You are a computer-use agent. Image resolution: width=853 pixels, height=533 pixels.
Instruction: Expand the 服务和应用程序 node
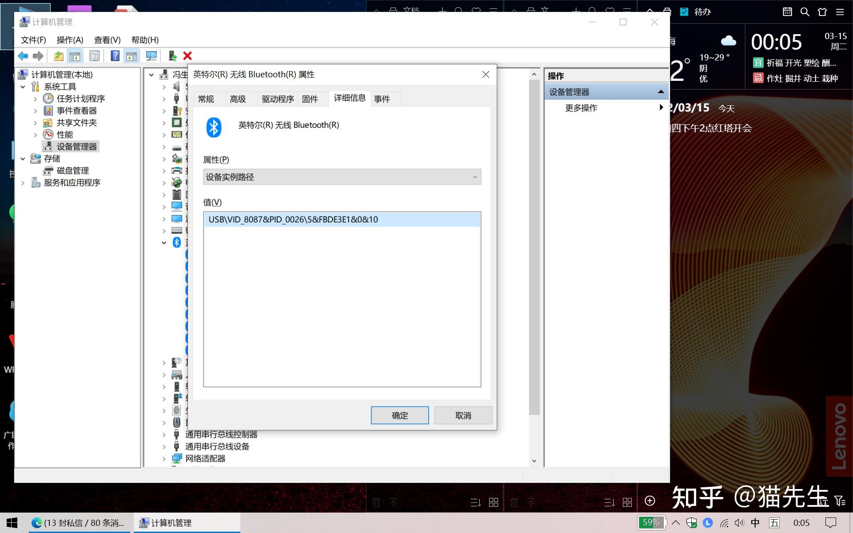[23, 183]
